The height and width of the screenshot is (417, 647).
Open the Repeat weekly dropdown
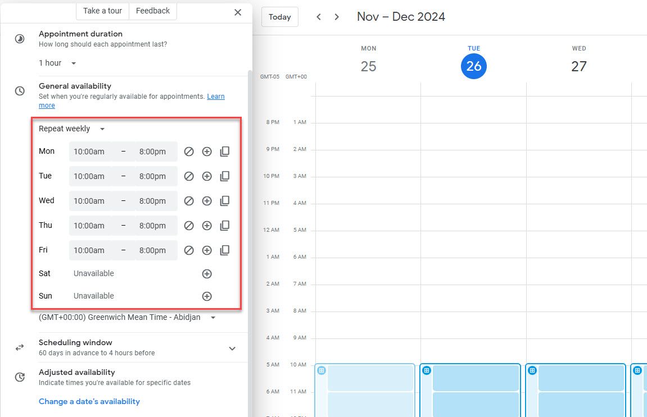tap(71, 129)
